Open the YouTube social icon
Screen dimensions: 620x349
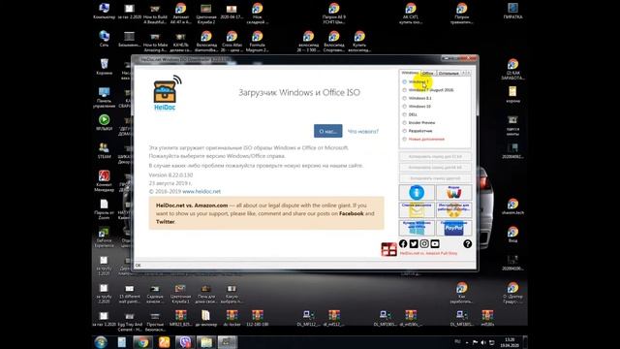tap(435, 243)
